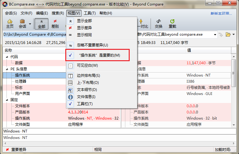Open the 主页 home toolbar button
The height and width of the screenshot is (154, 239).
point(10,24)
